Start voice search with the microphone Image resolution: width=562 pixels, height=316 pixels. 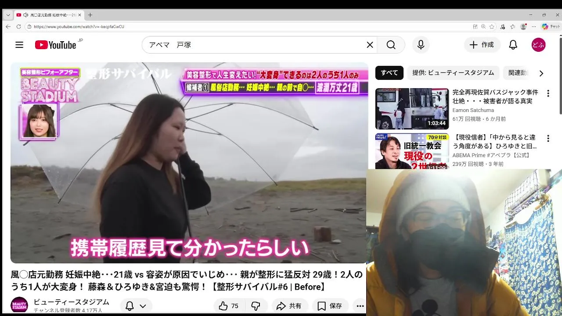[x=421, y=45]
